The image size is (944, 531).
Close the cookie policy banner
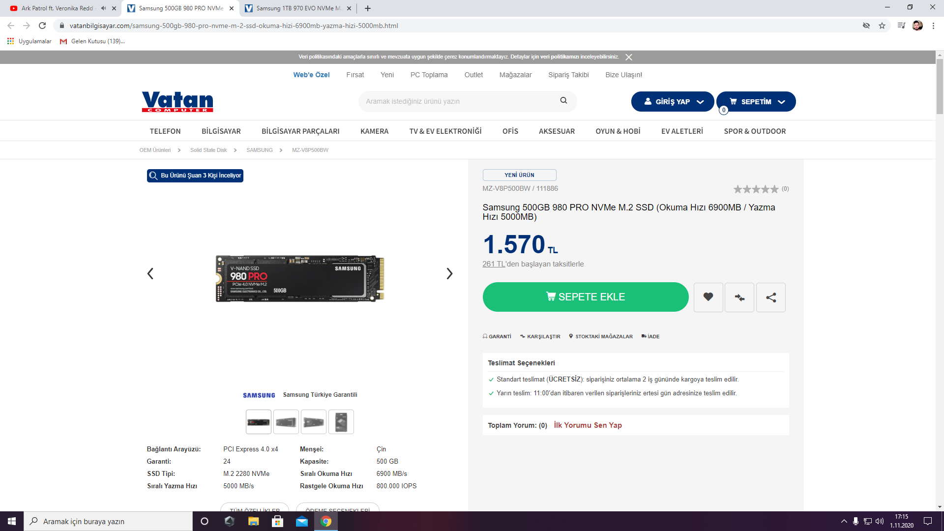click(628, 57)
